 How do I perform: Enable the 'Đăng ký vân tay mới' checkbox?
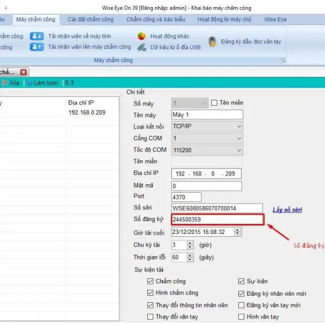[241, 305]
